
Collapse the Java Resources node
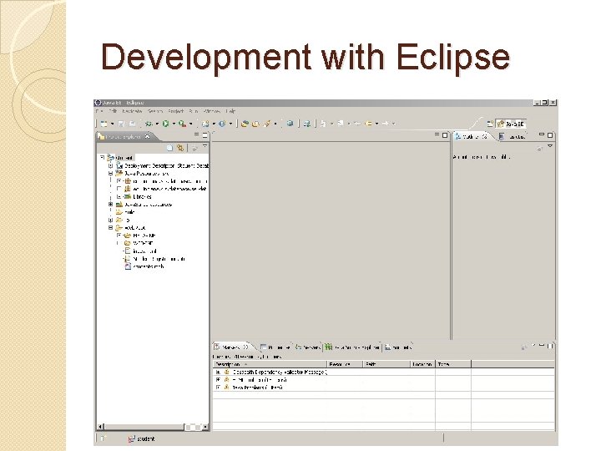click(x=110, y=174)
